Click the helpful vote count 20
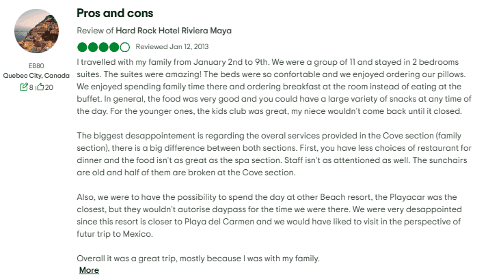488x279 pixels. point(49,87)
